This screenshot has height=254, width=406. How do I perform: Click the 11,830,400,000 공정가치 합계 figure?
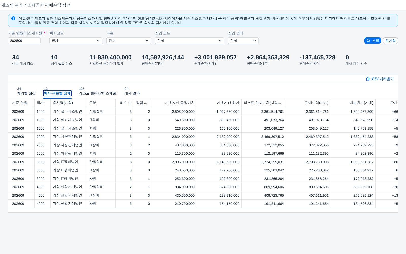pyautogui.click(x=110, y=57)
